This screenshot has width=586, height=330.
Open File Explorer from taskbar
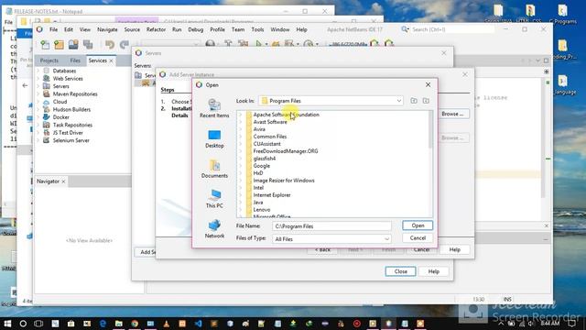pyautogui.click(x=119, y=324)
